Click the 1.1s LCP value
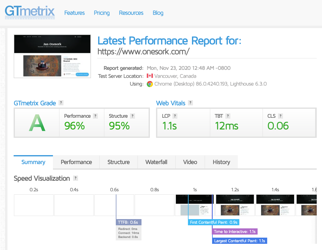 point(169,126)
